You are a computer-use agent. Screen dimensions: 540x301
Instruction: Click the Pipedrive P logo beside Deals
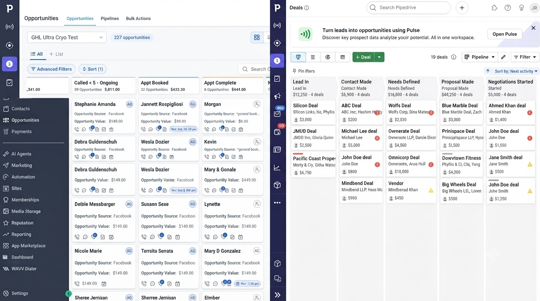277,8
